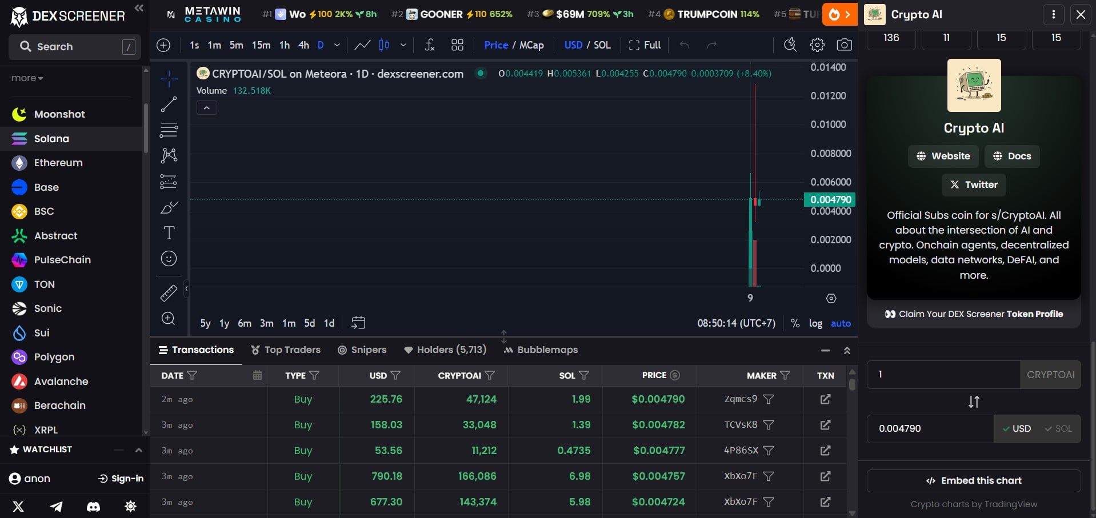Screen dimensions: 1096x518
Task: Expand the 'more' sidebar menu
Action: (27, 78)
